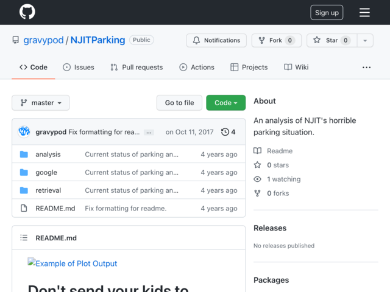The height and width of the screenshot is (292, 390).
Task: Show more repository tabs ellipsis
Action: point(366,68)
